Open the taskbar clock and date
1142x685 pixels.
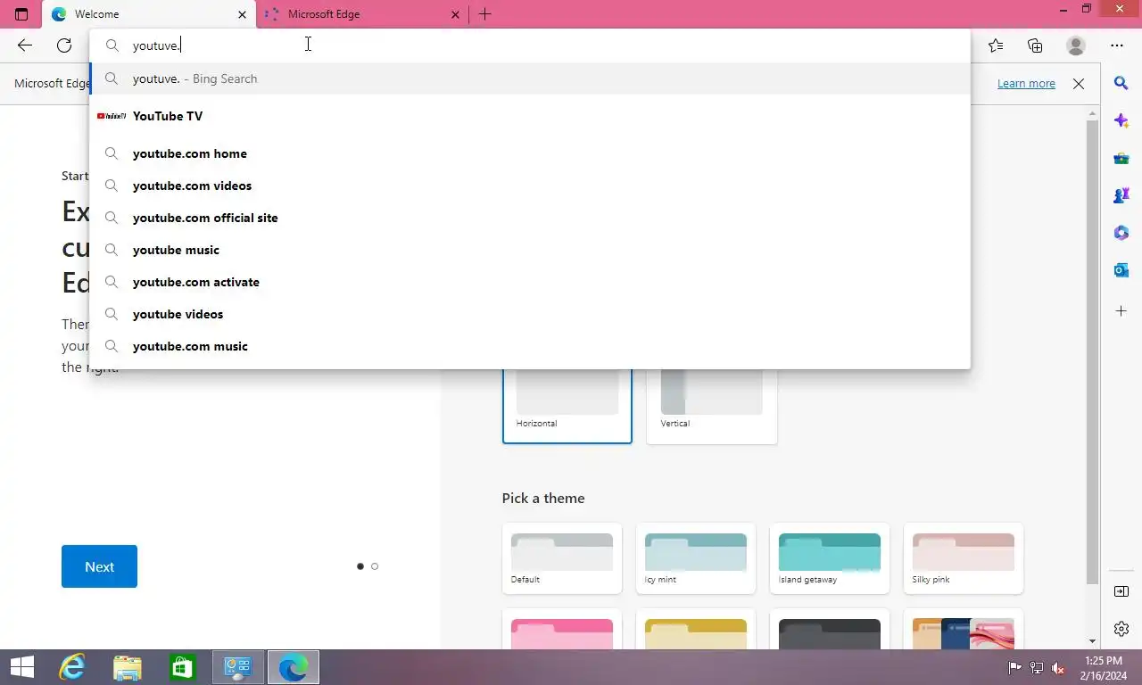pyautogui.click(x=1104, y=668)
